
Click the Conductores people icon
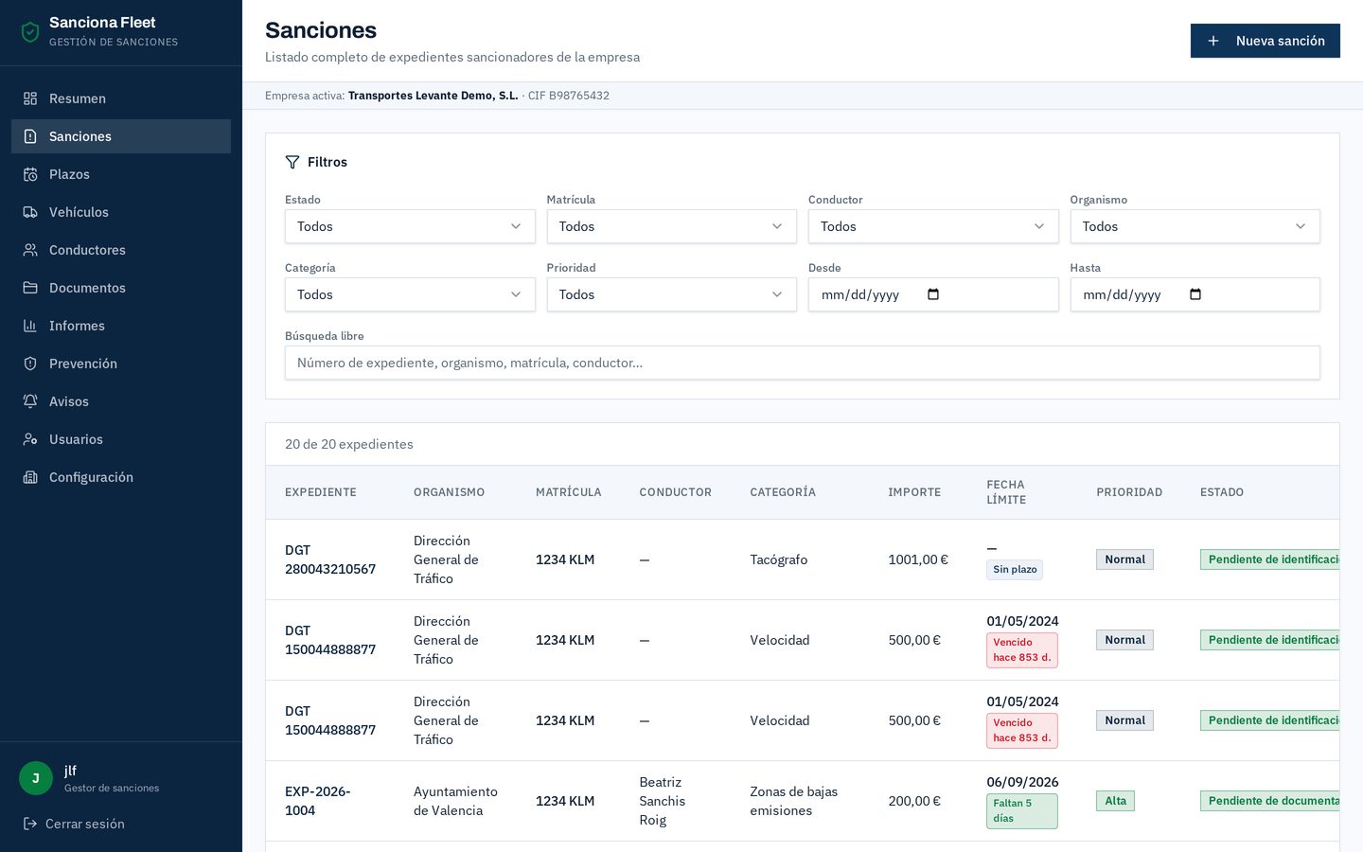[30, 250]
